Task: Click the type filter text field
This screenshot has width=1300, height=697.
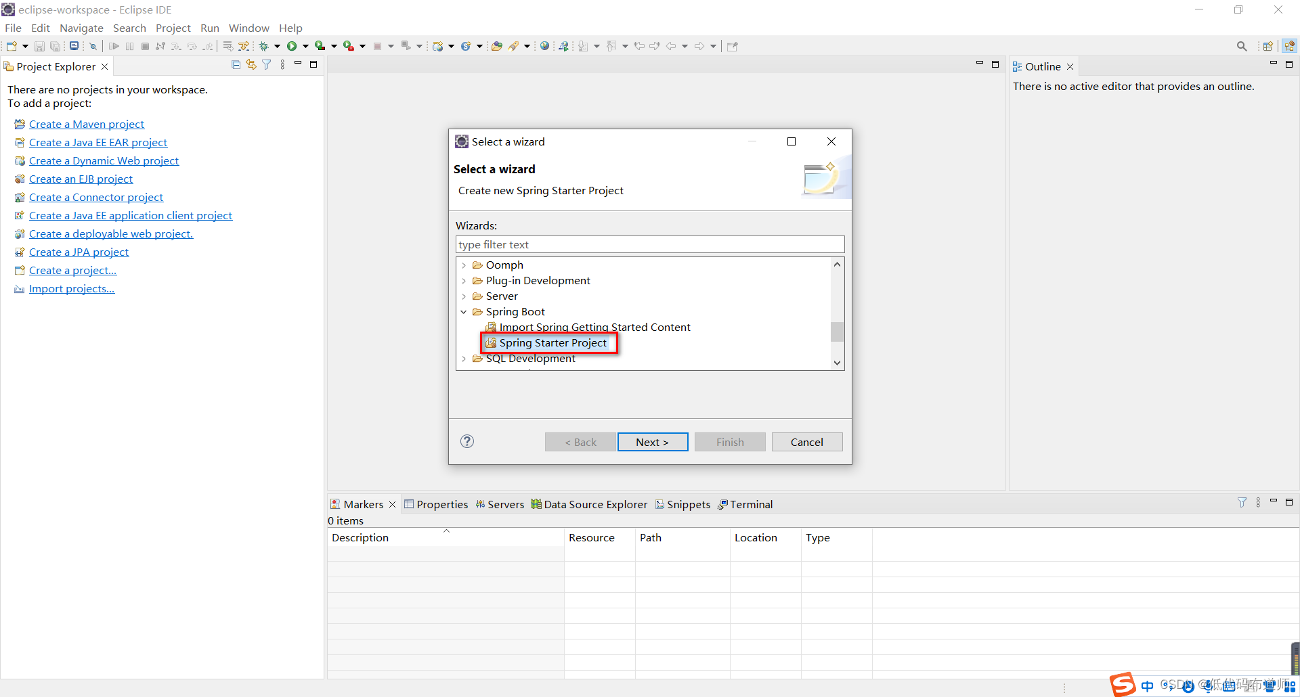Action: [x=650, y=244]
